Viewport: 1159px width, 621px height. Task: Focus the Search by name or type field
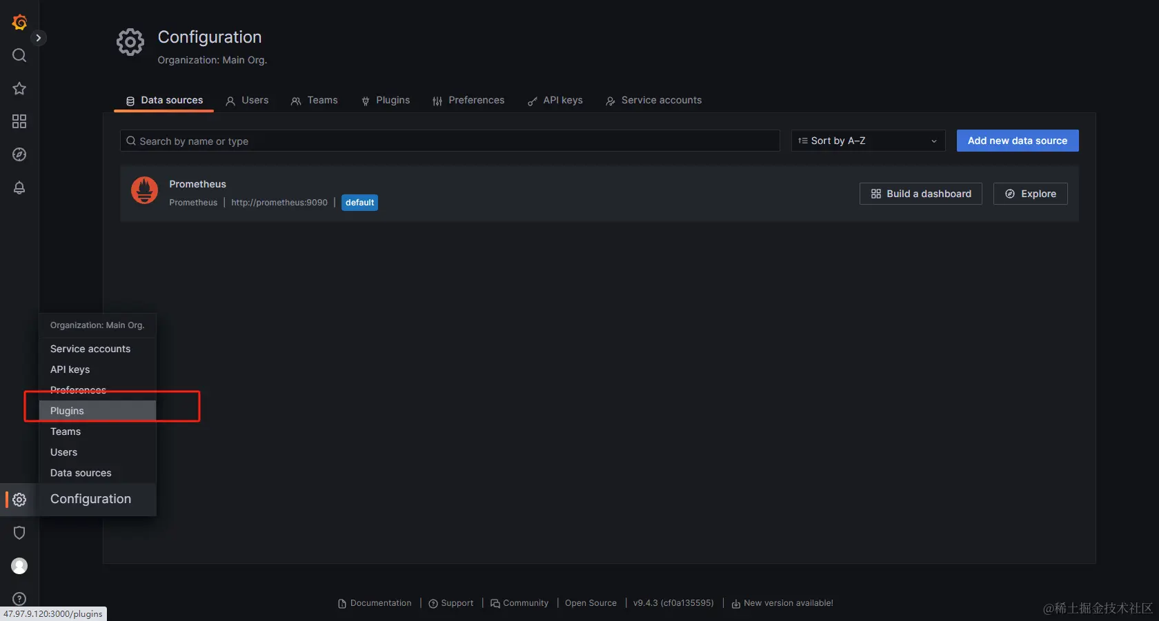[450, 141]
